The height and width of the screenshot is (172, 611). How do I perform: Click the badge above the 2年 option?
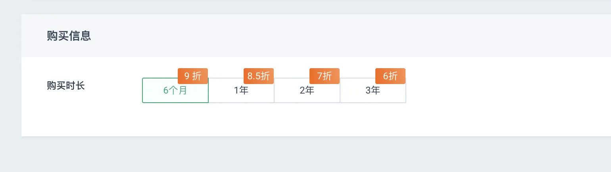click(x=325, y=76)
